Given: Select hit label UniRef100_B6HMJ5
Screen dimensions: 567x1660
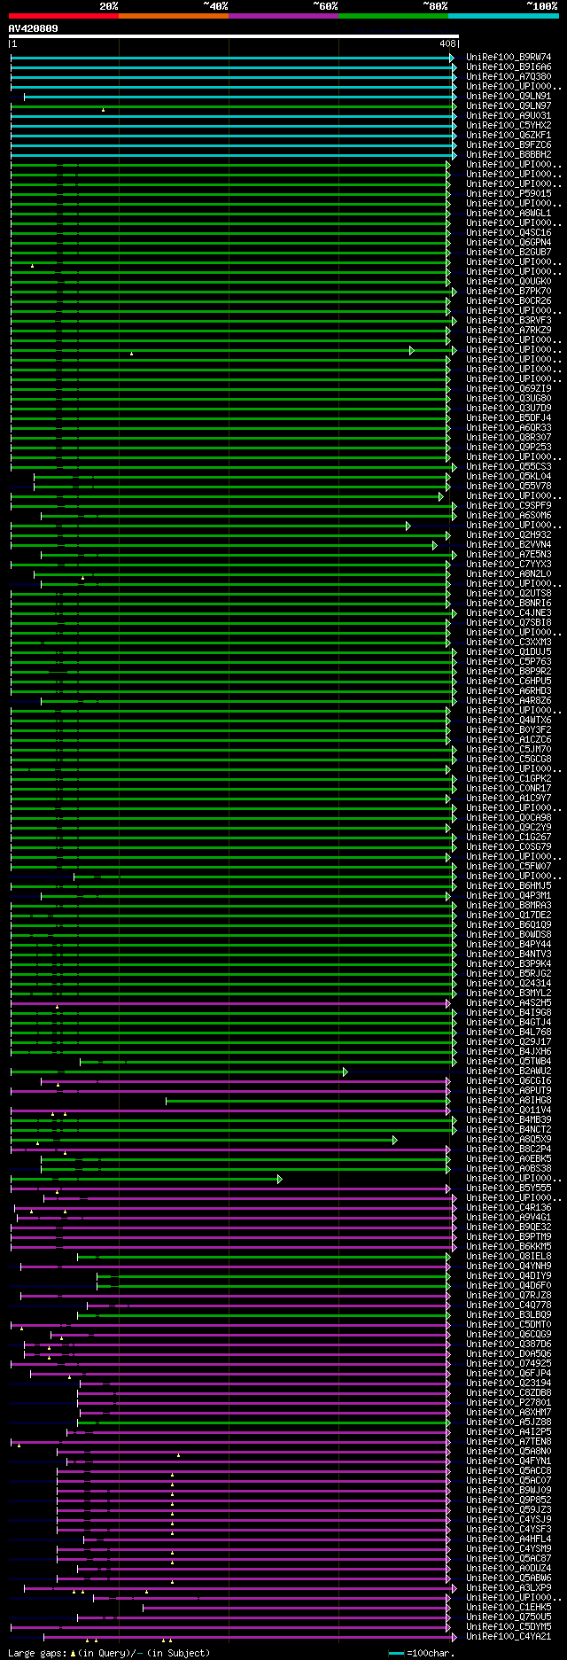Looking at the screenshot, I should pos(509,886).
